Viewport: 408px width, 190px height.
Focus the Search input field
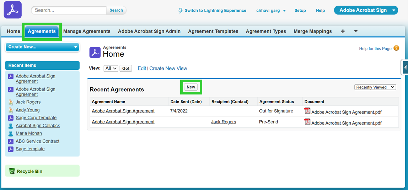(69, 10)
